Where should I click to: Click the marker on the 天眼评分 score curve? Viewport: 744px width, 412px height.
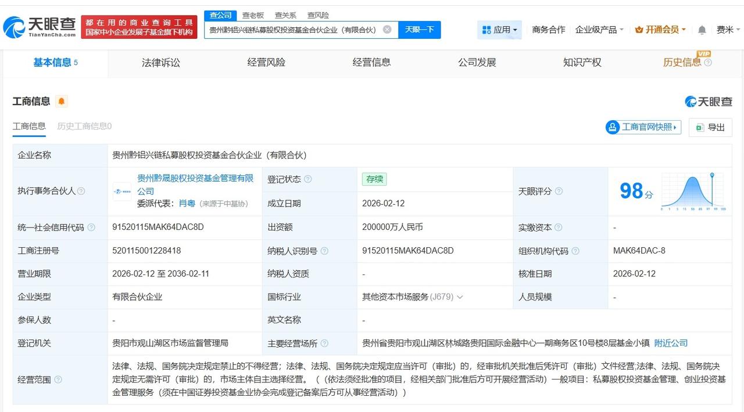tap(712, 175)
